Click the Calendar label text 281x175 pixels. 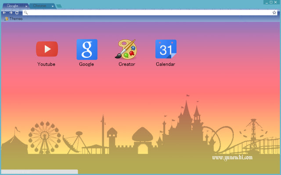(x=166, y=64)
